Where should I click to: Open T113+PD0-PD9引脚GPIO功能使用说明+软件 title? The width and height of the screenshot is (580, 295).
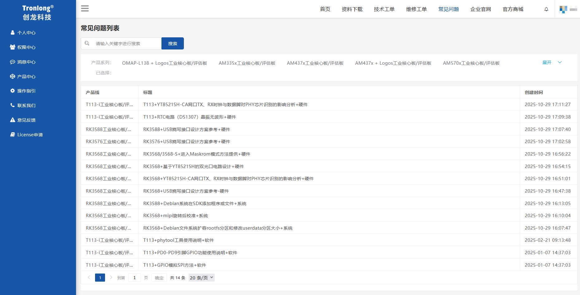[x=190, y=253]
